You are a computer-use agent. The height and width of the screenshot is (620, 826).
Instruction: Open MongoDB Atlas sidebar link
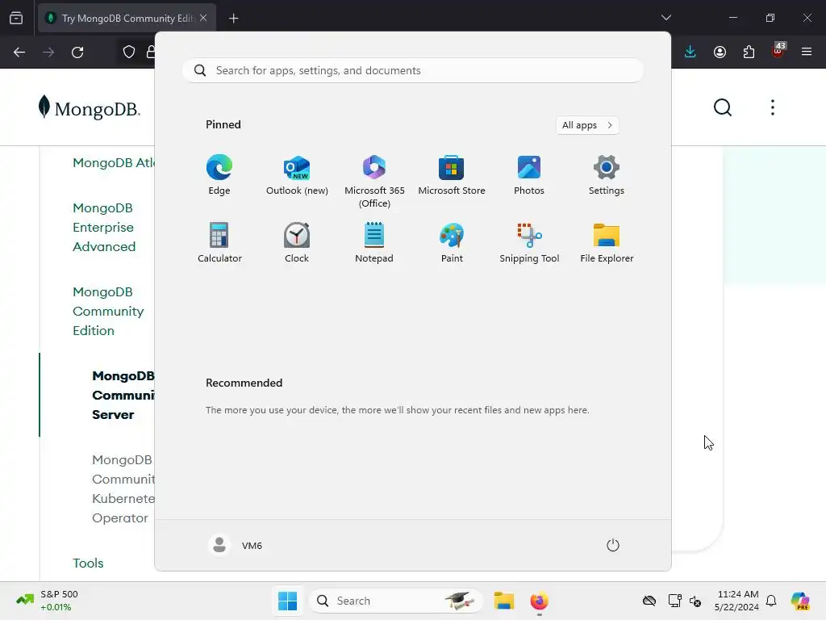point(114,162)
